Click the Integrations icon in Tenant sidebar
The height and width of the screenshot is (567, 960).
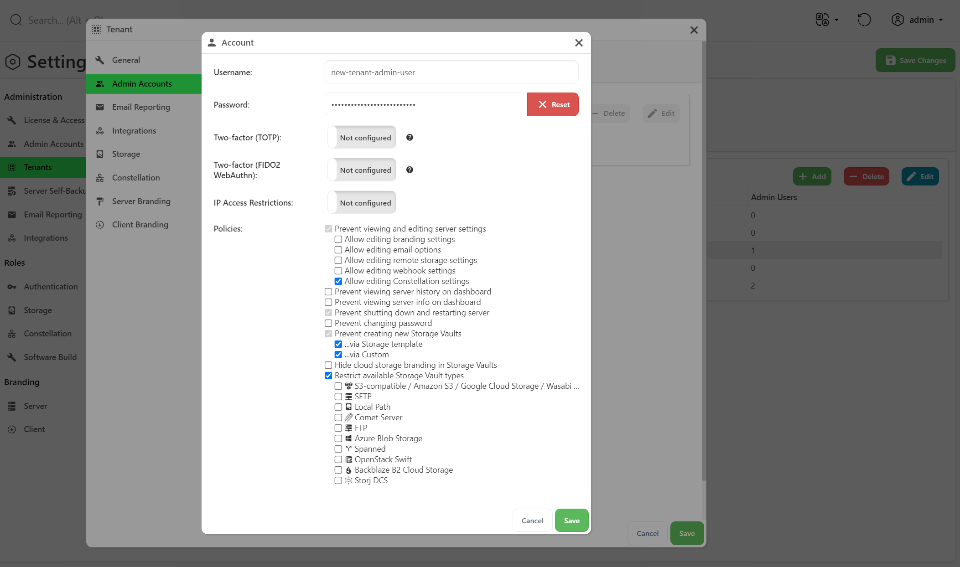(100, 131)
